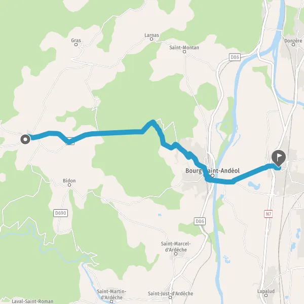Click the long straight segment of the blue route line
The width and height of the screenshot is (304, 304).
[117, 133]
